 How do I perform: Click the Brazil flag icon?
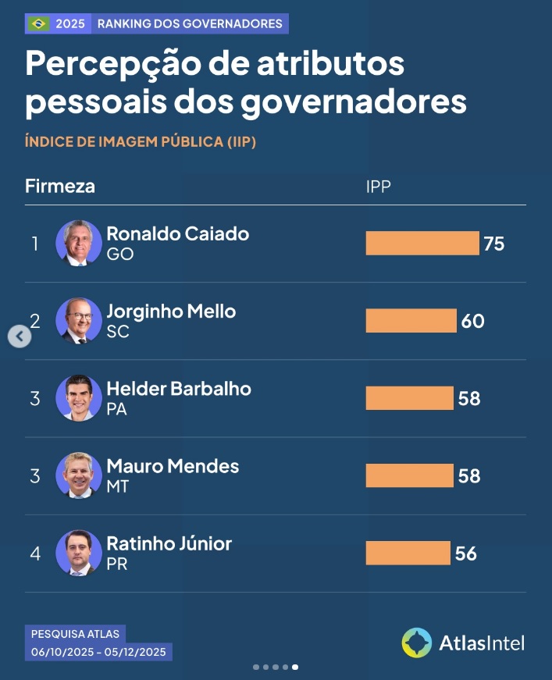38,23
